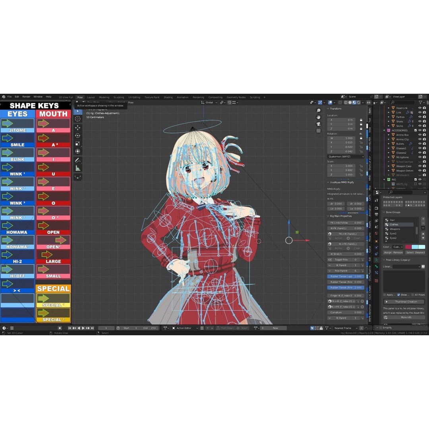Select rendered viewport shading mode
The width and height of the screenshot is (429, 429).
[358, 102]
